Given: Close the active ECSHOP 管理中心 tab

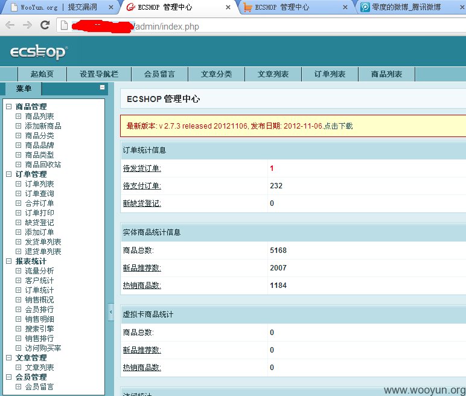Looking at the screenshot, I should pos(228,7).
